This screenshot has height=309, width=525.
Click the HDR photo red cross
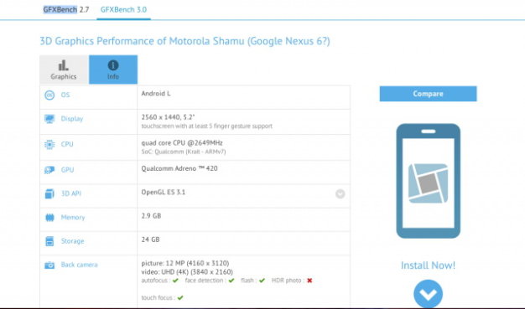click(309, 281)
